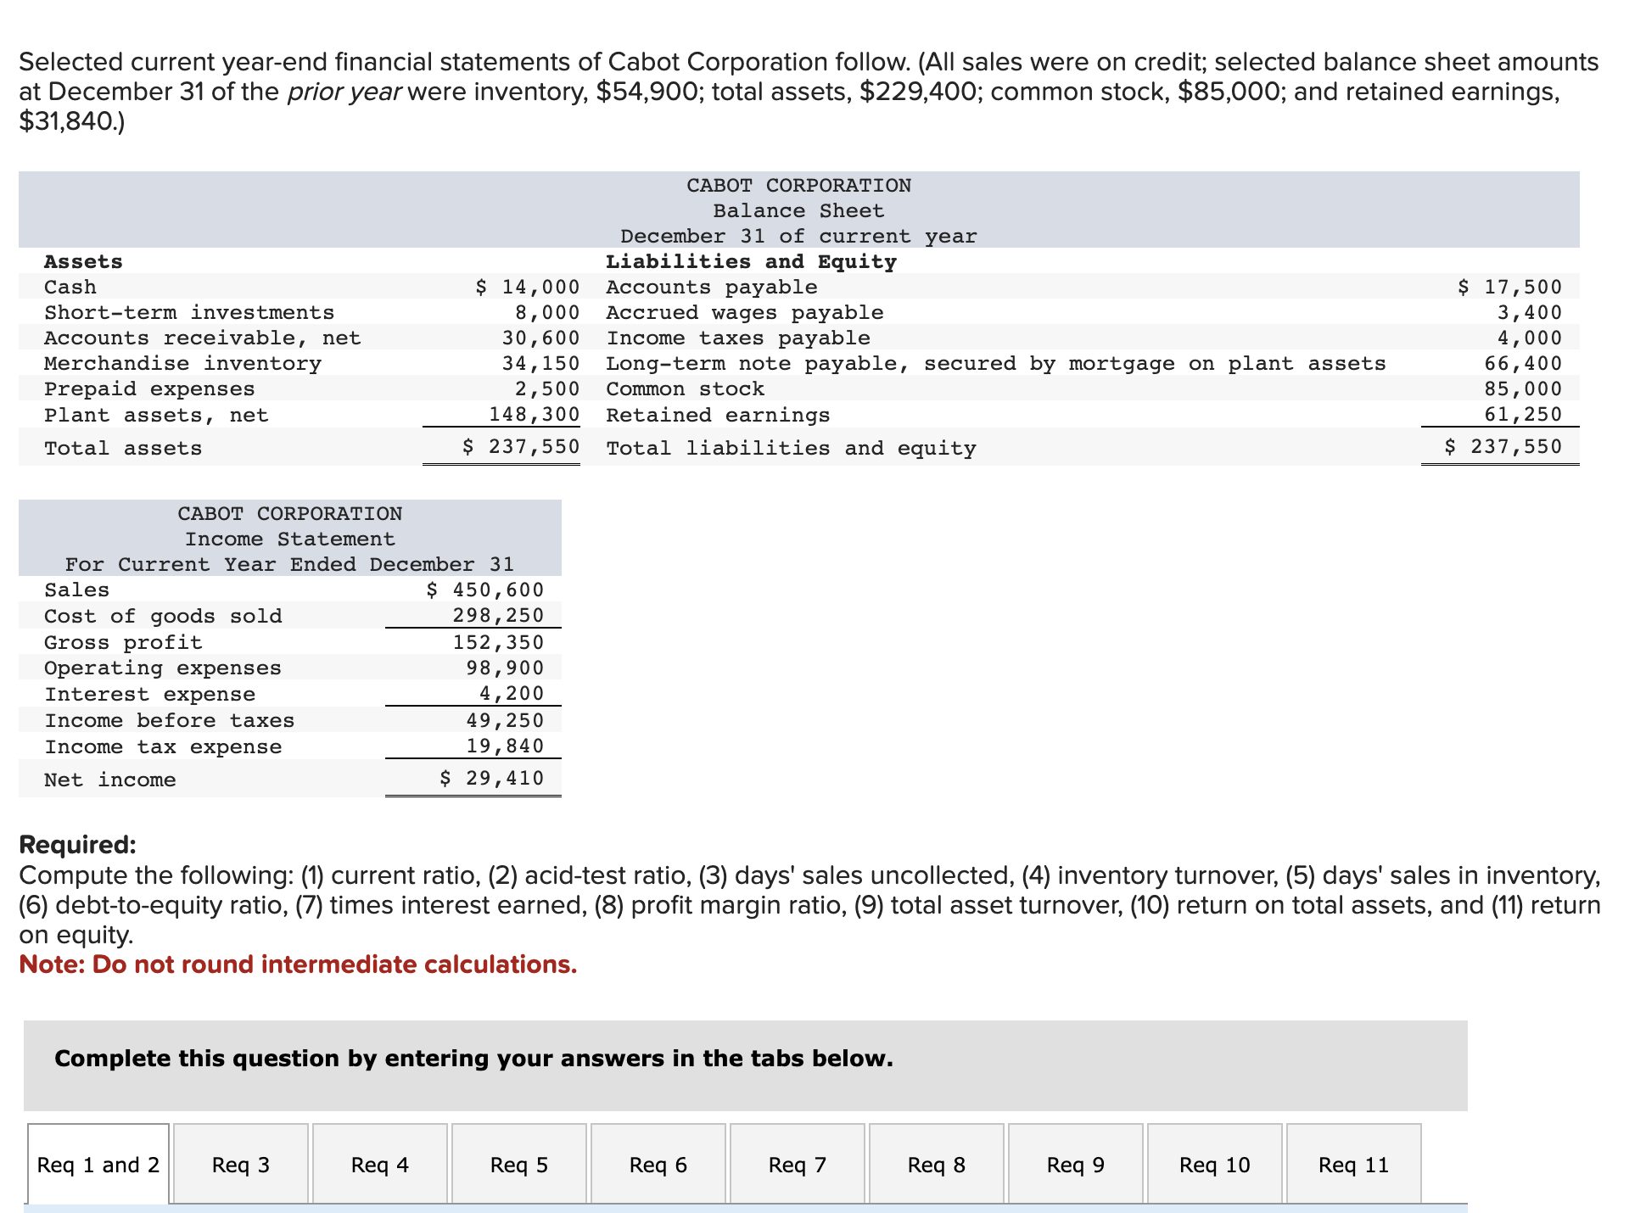Click the red intermediate calculations note

(298, 964)
